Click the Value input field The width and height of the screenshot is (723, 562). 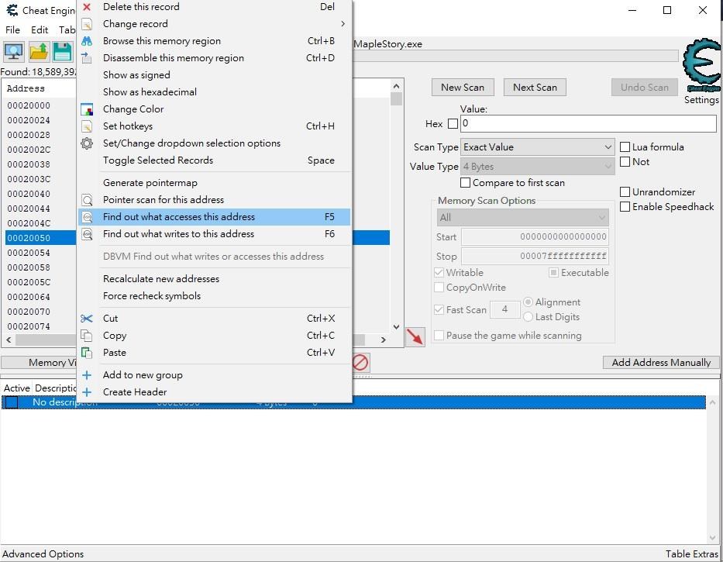tap(587, 124)
